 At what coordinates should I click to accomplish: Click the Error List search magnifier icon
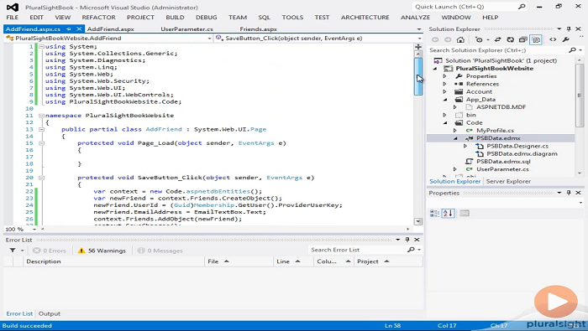pyautogui.click(x=411, y=250)
